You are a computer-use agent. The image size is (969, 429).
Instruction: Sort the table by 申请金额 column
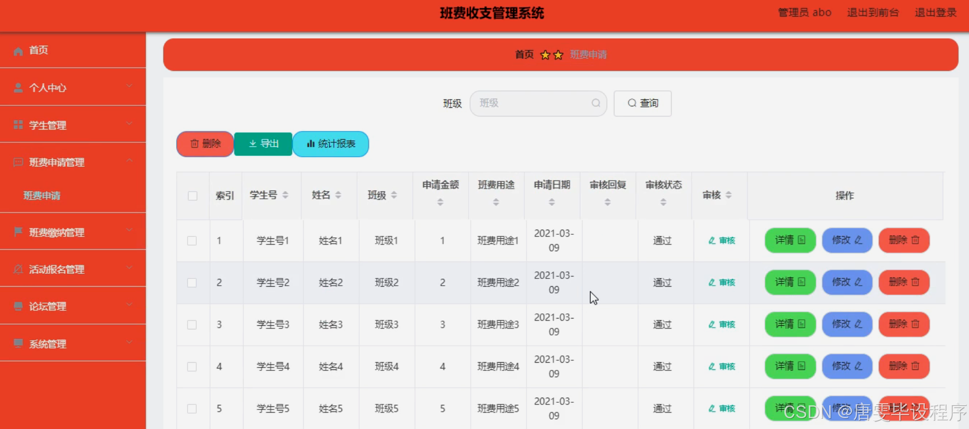pos(440,202)
